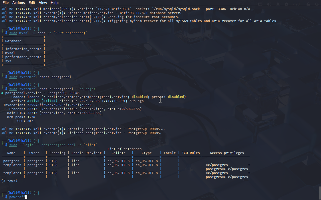Click the 'Collate' column header
Image resolution: width=321 pixels, height=200 pixels.
[x=119, y=153]
